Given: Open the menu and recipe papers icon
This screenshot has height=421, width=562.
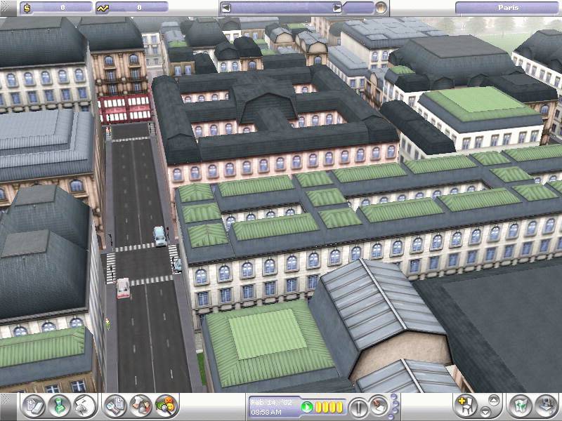Looking at the screenshot, I should click(117, 406).
